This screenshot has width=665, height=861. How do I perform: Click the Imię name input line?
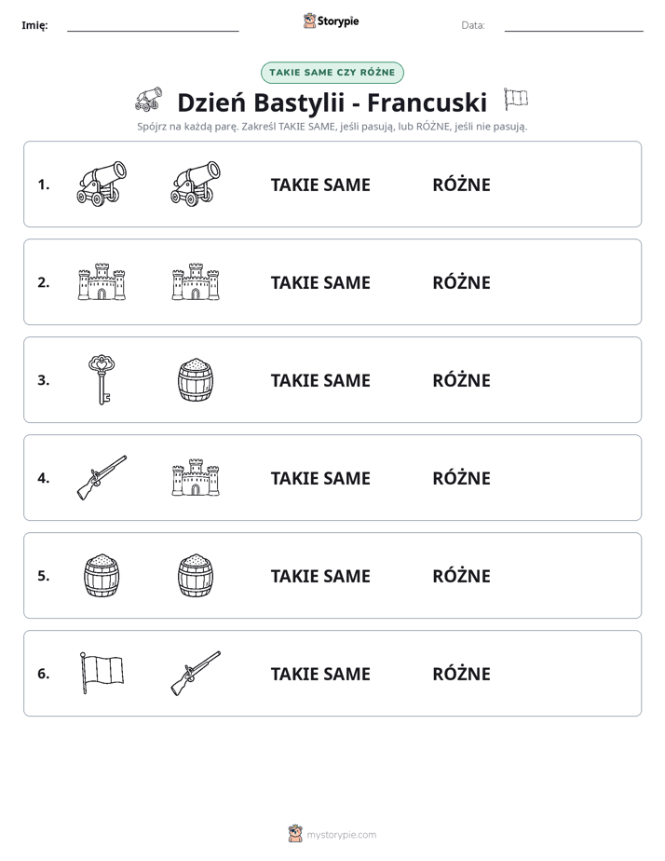(x=153, y=26)
